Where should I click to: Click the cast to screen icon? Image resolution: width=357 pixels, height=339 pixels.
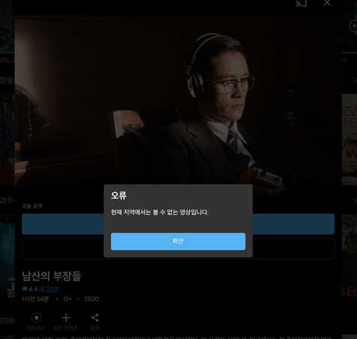pos(301,3)
